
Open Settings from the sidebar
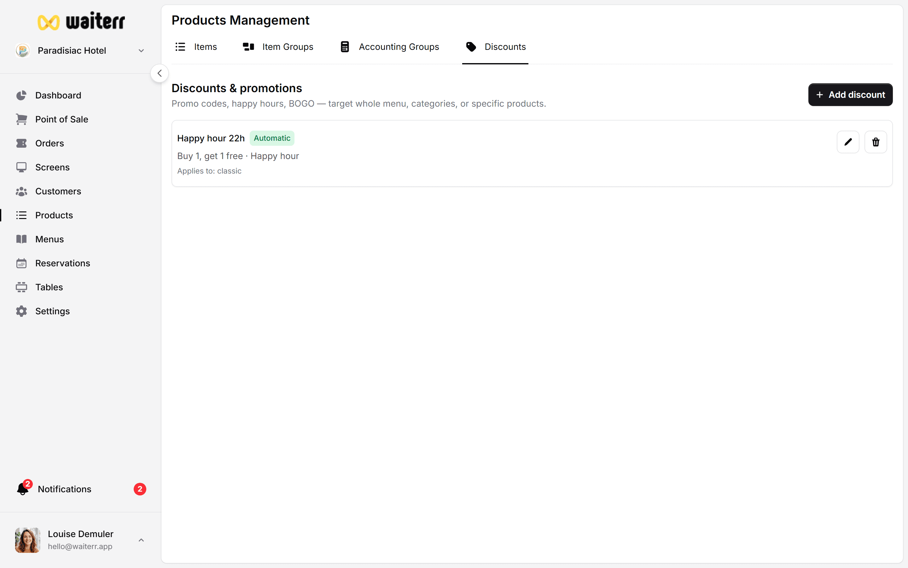53,311
